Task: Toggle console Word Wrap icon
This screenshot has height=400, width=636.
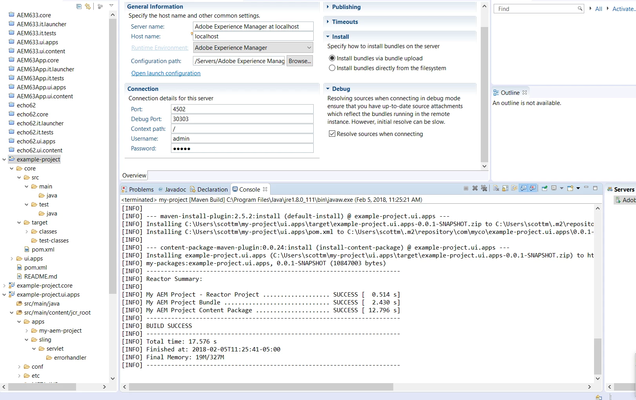Action: [514, 188]
